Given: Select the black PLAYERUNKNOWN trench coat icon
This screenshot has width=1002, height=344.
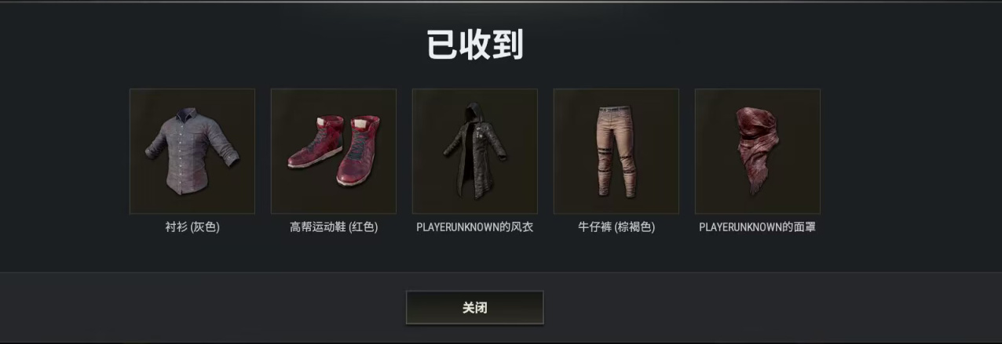Looking at the screenshot, I should point(475,151).
